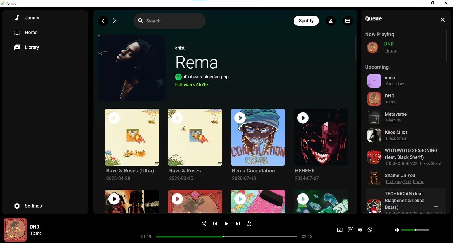453x243 pixels.
Task: Play the HEHEHE album
Action: 303,118
